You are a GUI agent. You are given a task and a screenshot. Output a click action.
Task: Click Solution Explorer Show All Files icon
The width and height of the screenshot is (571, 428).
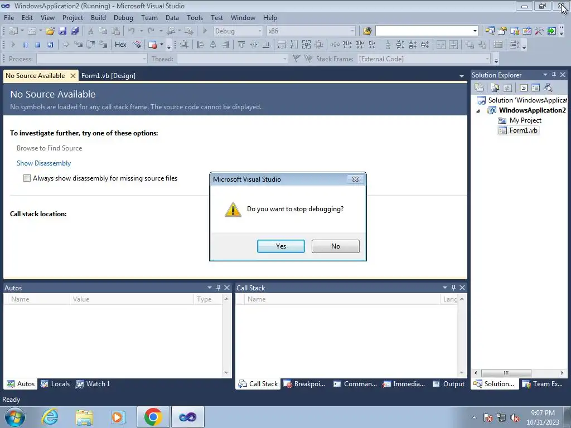tap(495, 87)
